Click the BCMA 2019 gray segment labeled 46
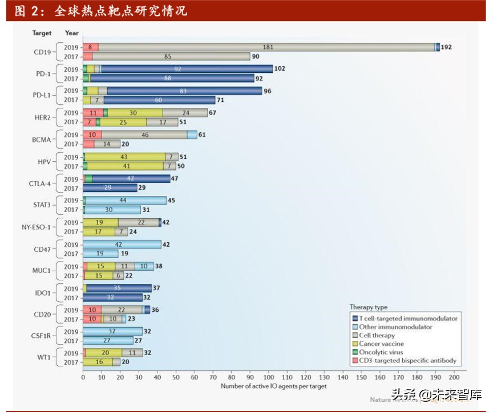The height and width of the screenshot is (412, 493). pyautogui.click(x=144, y=135)
